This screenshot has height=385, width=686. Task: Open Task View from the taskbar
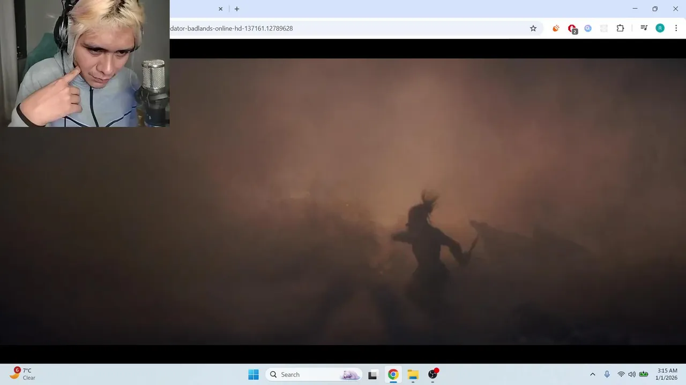coord(373,374)
